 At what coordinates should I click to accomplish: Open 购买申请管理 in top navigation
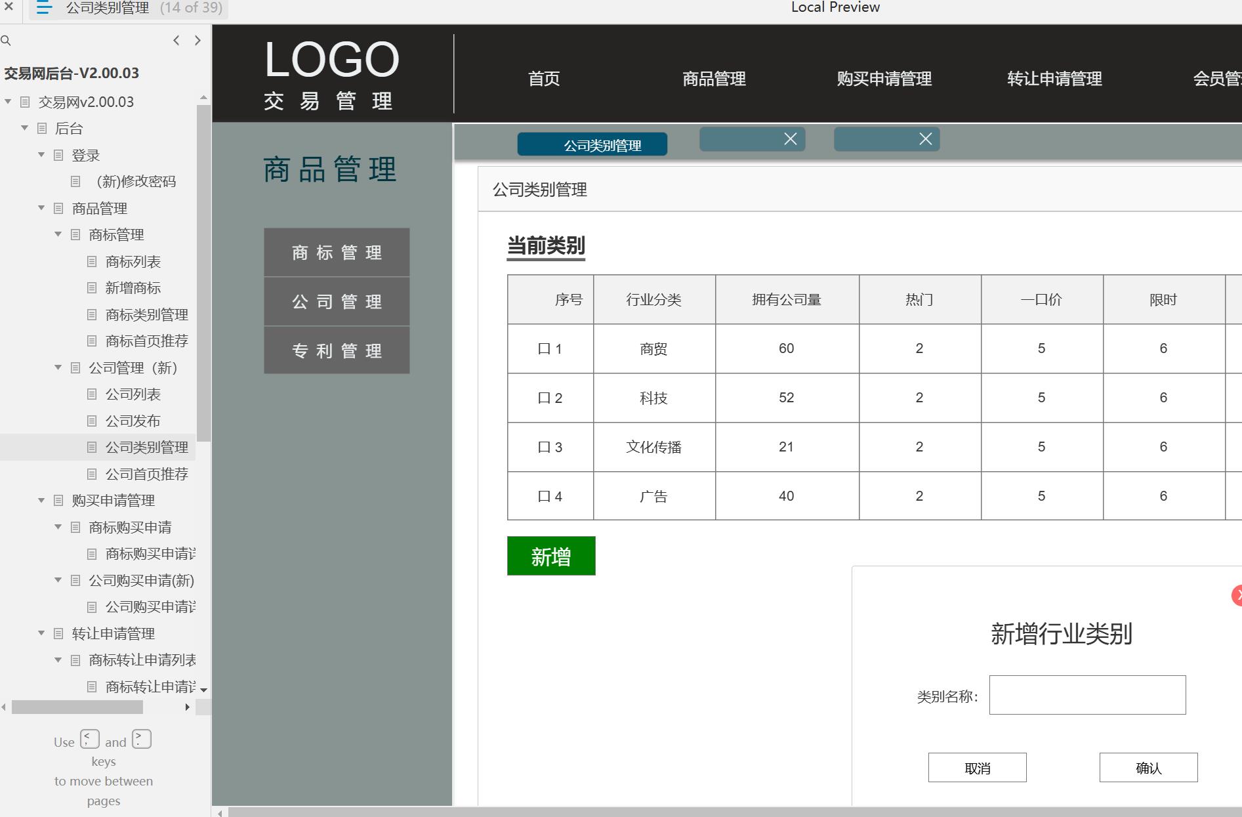pyautogui.click(x=884, y=79)
